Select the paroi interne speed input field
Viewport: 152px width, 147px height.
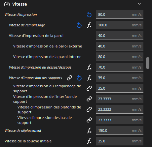[x=120, y=57]
